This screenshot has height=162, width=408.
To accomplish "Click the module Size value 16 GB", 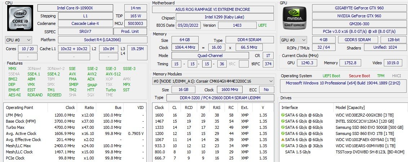I will click(x=183, y=89).
